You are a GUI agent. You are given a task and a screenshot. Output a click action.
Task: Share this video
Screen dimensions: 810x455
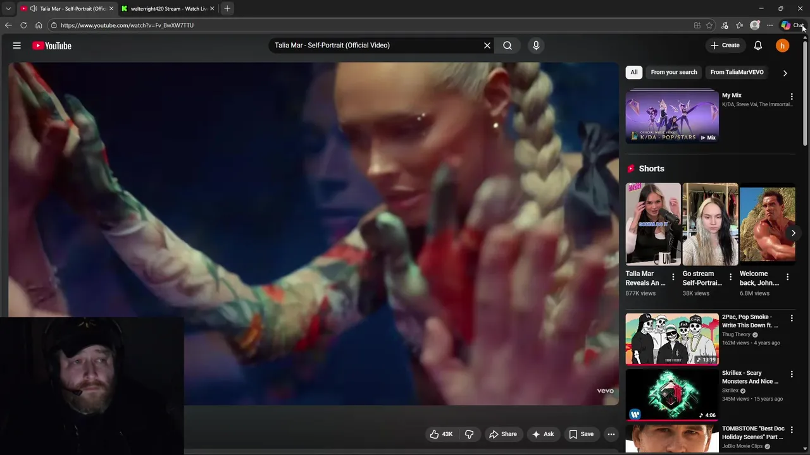(x=503, y=434)
